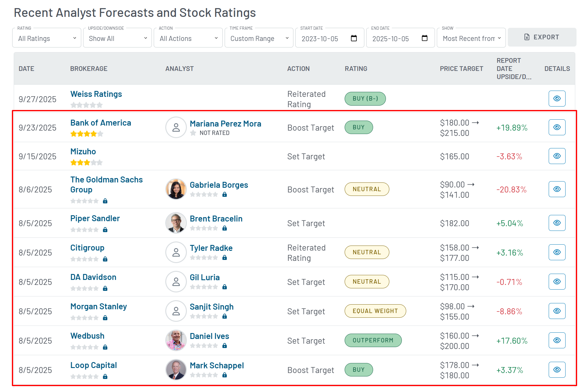Select the +19.89% upside value
This screenshot has width=584, height=388.
pos(512,128)
